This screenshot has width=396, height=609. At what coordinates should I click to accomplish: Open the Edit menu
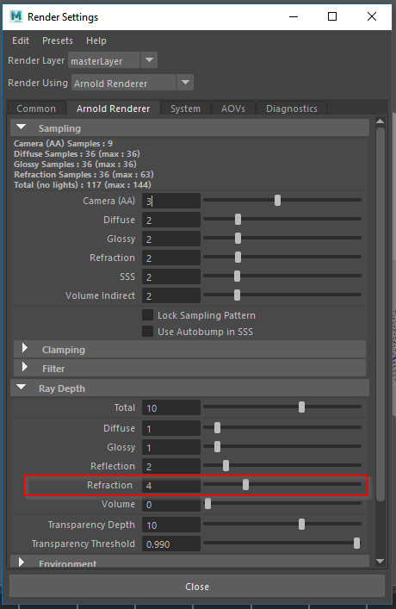21,40
